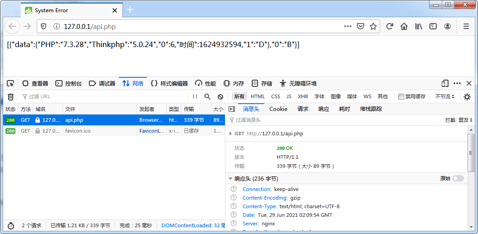Sort requests by 文件 column header
The image size is (478, 234).
100,109
